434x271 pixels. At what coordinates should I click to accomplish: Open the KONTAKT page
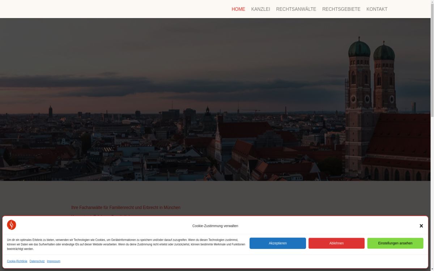pyautogui.click(x=377, y=9)
